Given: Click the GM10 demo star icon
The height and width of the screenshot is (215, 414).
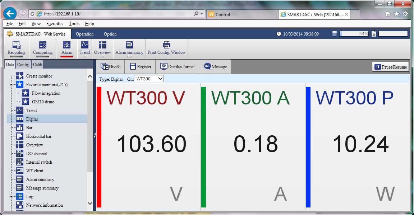Looking at the screenshot, I should point(26,102).
